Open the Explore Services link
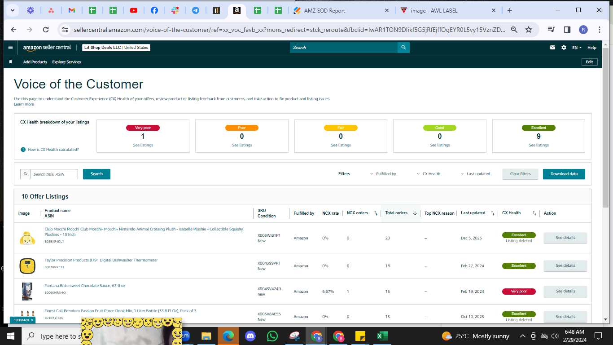Screen dimensions: 613x345 [66, 62]
